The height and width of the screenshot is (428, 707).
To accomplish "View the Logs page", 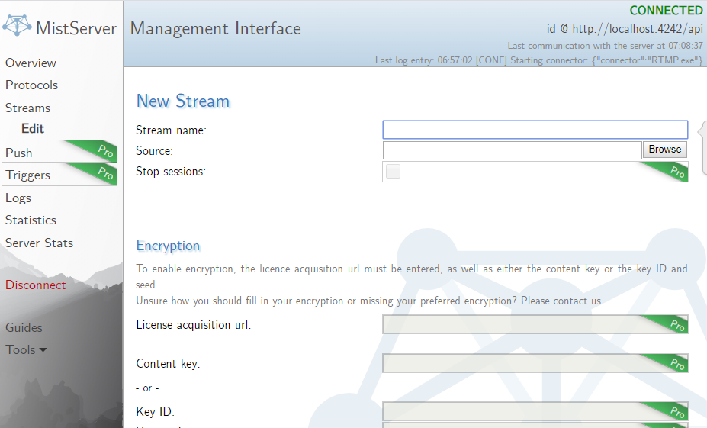I will click(x=18, y=198).
